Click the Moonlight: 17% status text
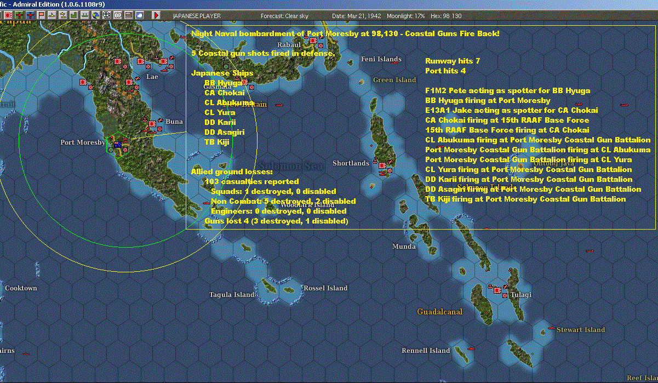The height and width of the screenshot is (383, 658). [406, 16]
